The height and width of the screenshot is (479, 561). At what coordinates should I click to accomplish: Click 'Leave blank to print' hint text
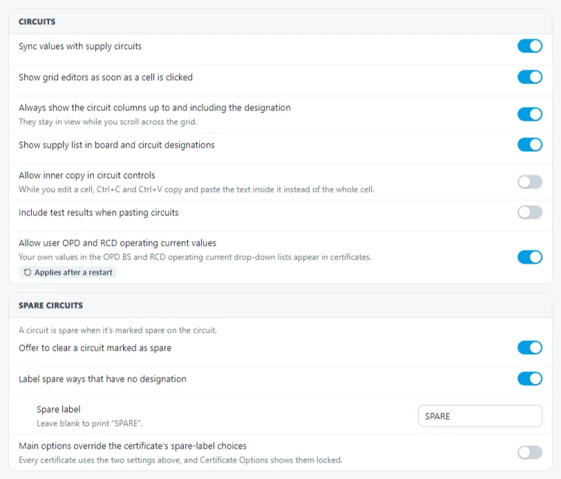89,424
